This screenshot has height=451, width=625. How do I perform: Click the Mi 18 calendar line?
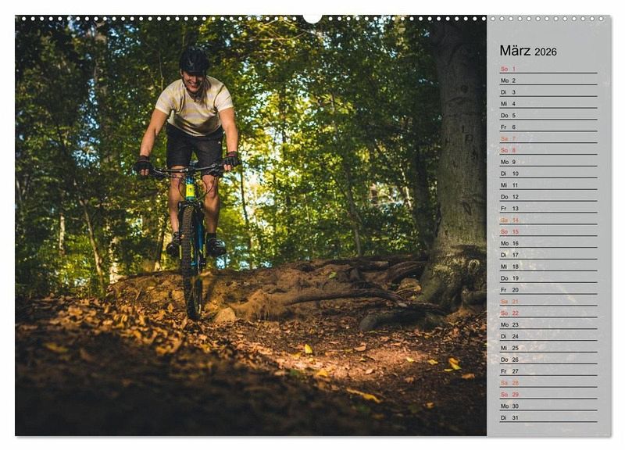tap(548, 267)
